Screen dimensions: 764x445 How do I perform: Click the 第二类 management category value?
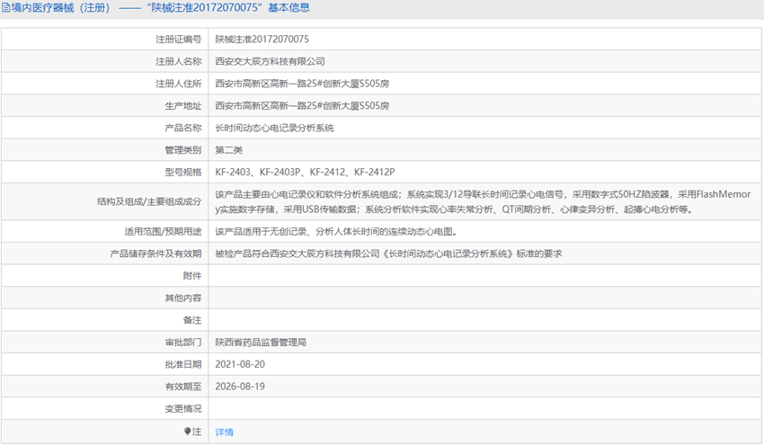pyautogui.click(x=228, y=150)
